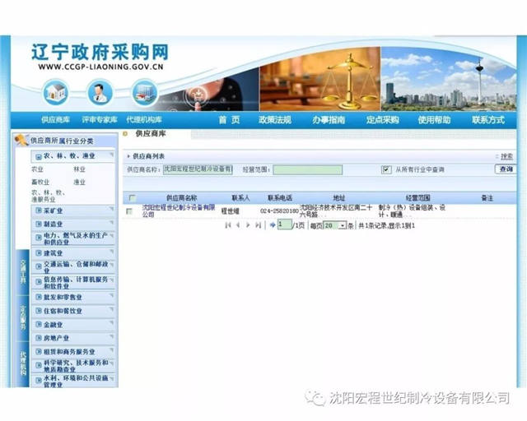This screenshot has height=421, width=527.
Task: Select the 农业 subcategory
Action: tap(37, 169)
